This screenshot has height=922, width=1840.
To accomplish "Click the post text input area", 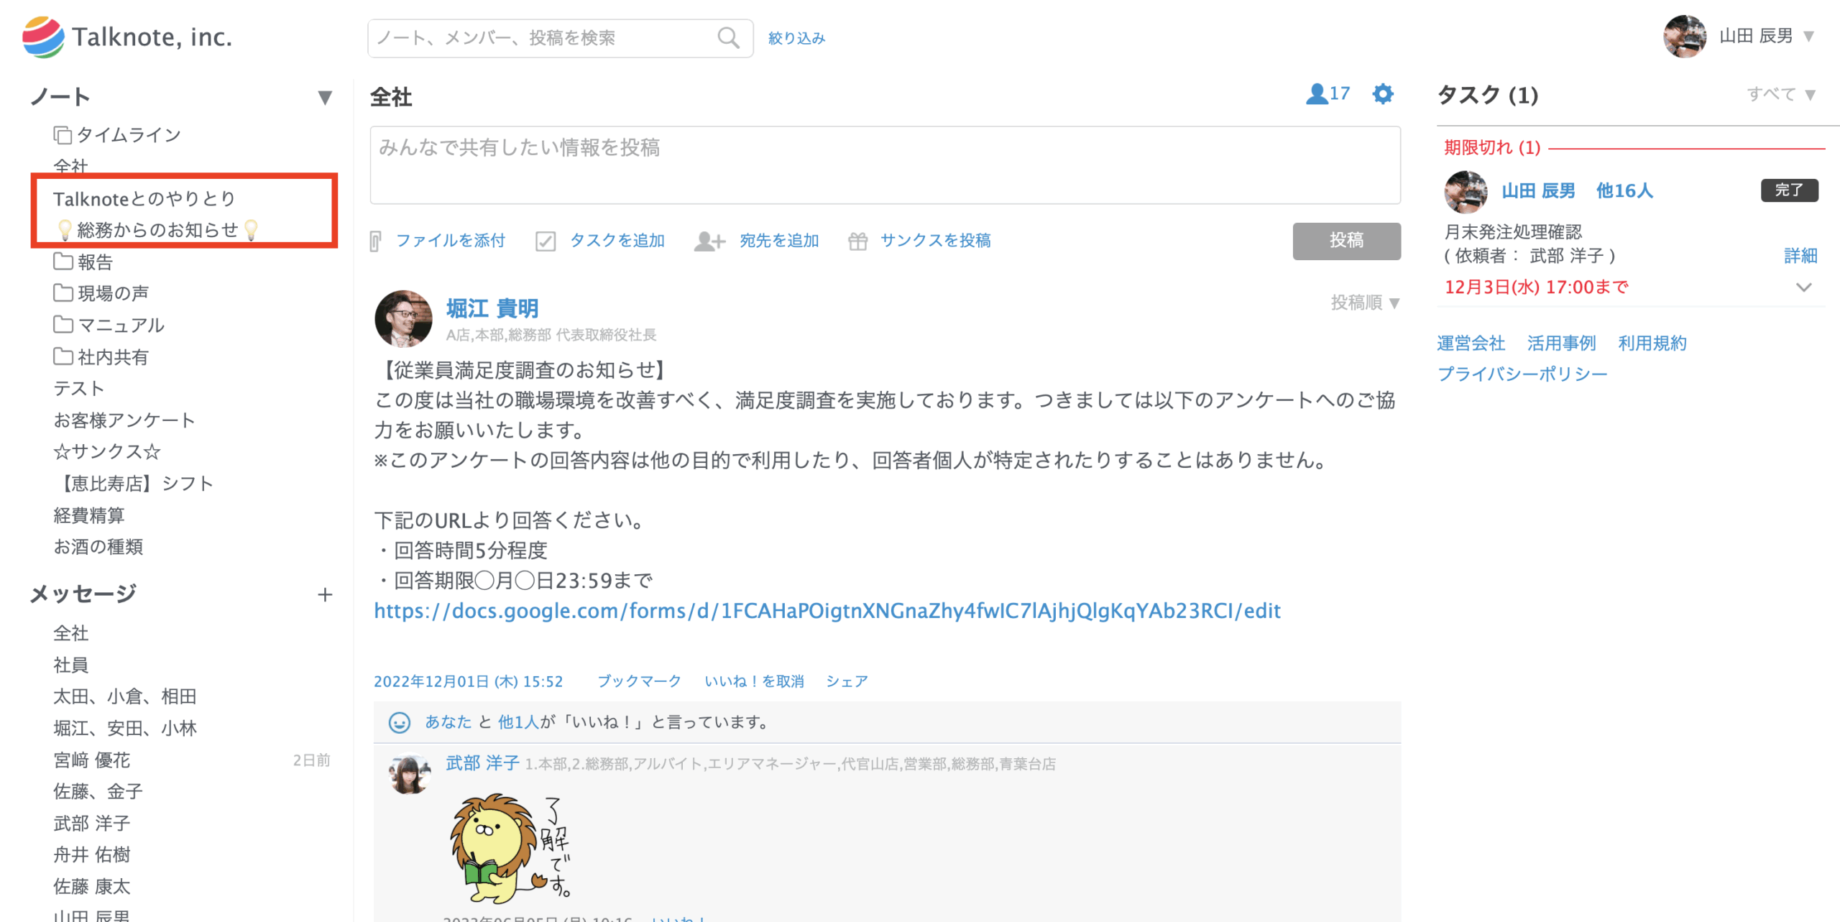I will click(884, 165).
